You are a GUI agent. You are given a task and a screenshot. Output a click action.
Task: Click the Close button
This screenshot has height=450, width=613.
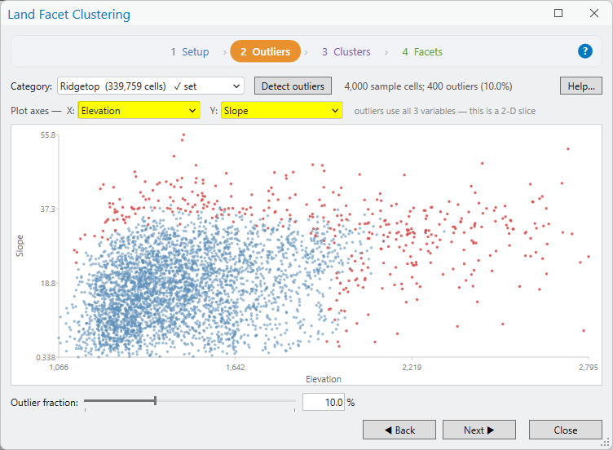click(x=565, y=430)
